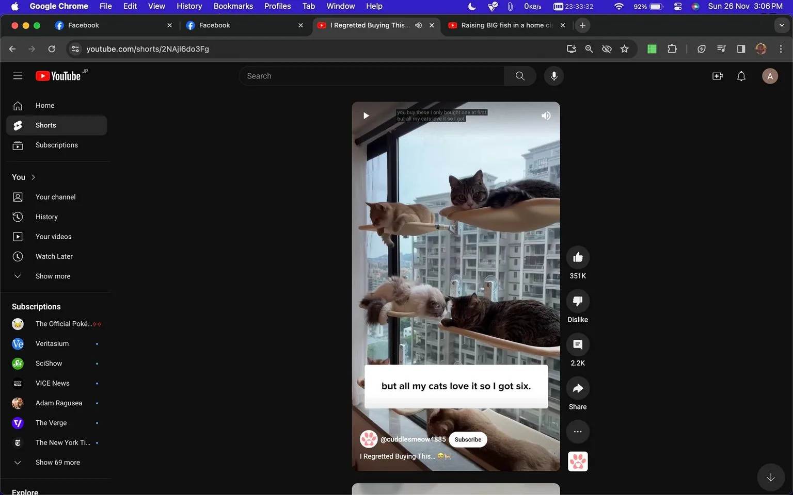
Task: Open the more actions three-dot menu
Action: point(577,432)
